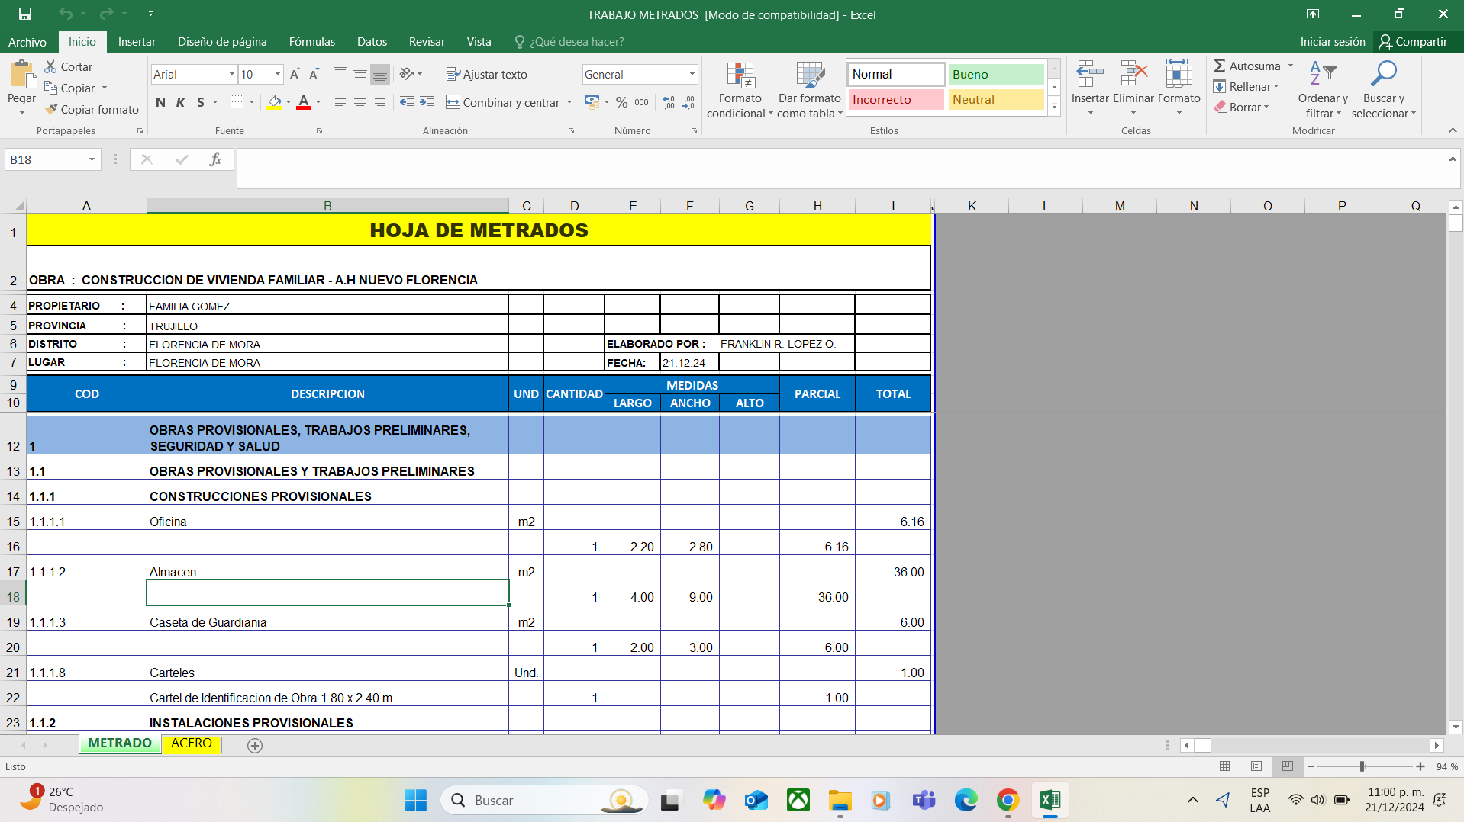Apply the Incorrecto cell style
1464x822 pixels.
896,99
